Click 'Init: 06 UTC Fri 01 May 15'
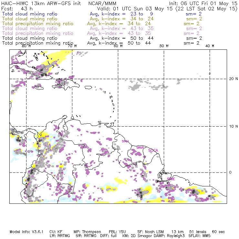Image resolution: width=239 pixels, height=239 pixels. 203,4
